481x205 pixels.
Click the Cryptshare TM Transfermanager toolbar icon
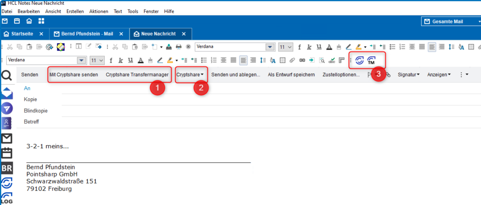[x=372, y=60]
